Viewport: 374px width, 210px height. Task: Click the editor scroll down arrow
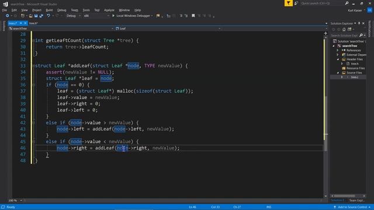pos(325,196)
